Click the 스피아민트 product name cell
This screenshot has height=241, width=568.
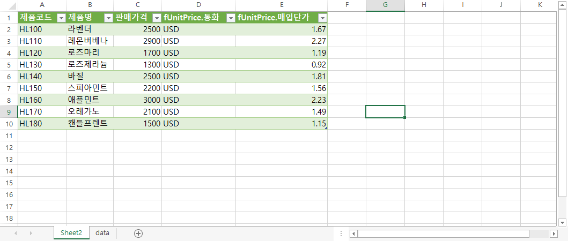(x=90, y=88)
